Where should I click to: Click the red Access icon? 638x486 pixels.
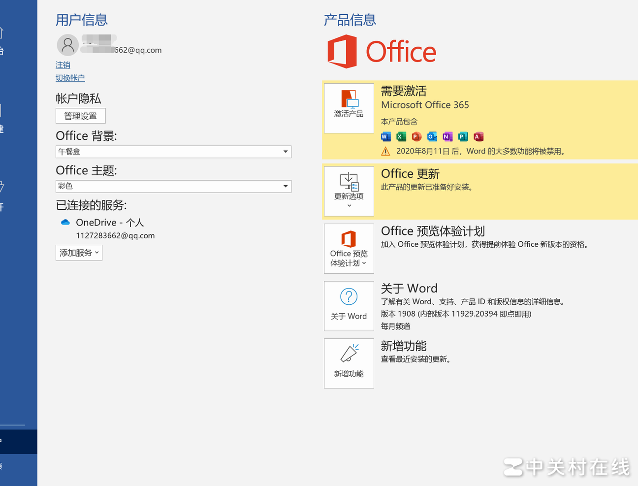(x=478, y=137)
